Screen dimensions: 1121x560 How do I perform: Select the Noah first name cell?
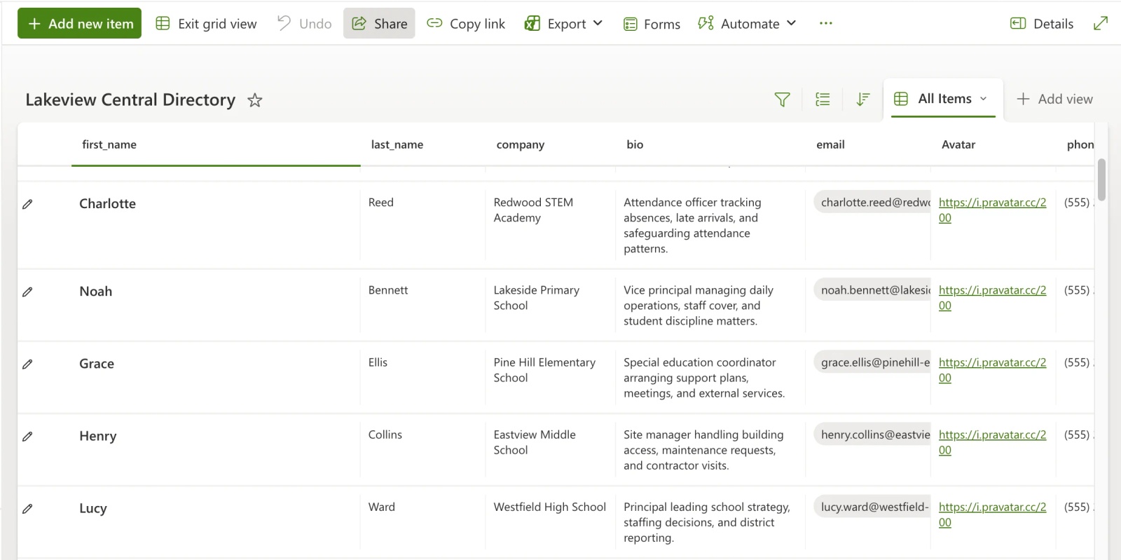tap(216, 305)
